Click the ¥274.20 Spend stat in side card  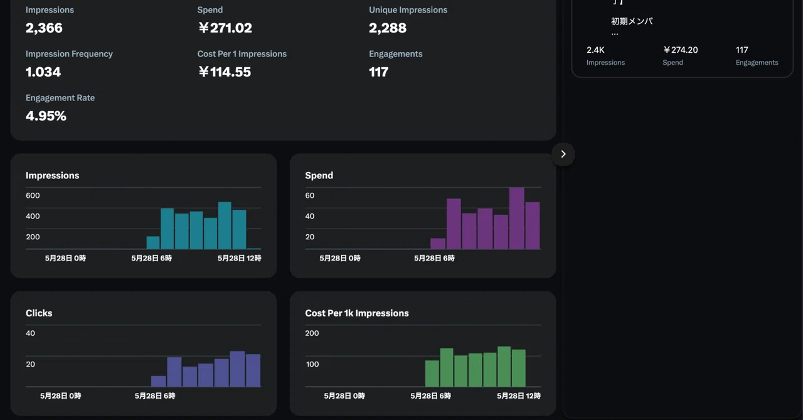click(x=680, y=55)
